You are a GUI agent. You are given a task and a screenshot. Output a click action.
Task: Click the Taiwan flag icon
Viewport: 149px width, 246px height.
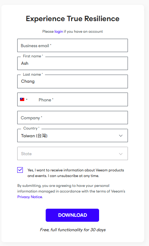click(x=22, y=100)
